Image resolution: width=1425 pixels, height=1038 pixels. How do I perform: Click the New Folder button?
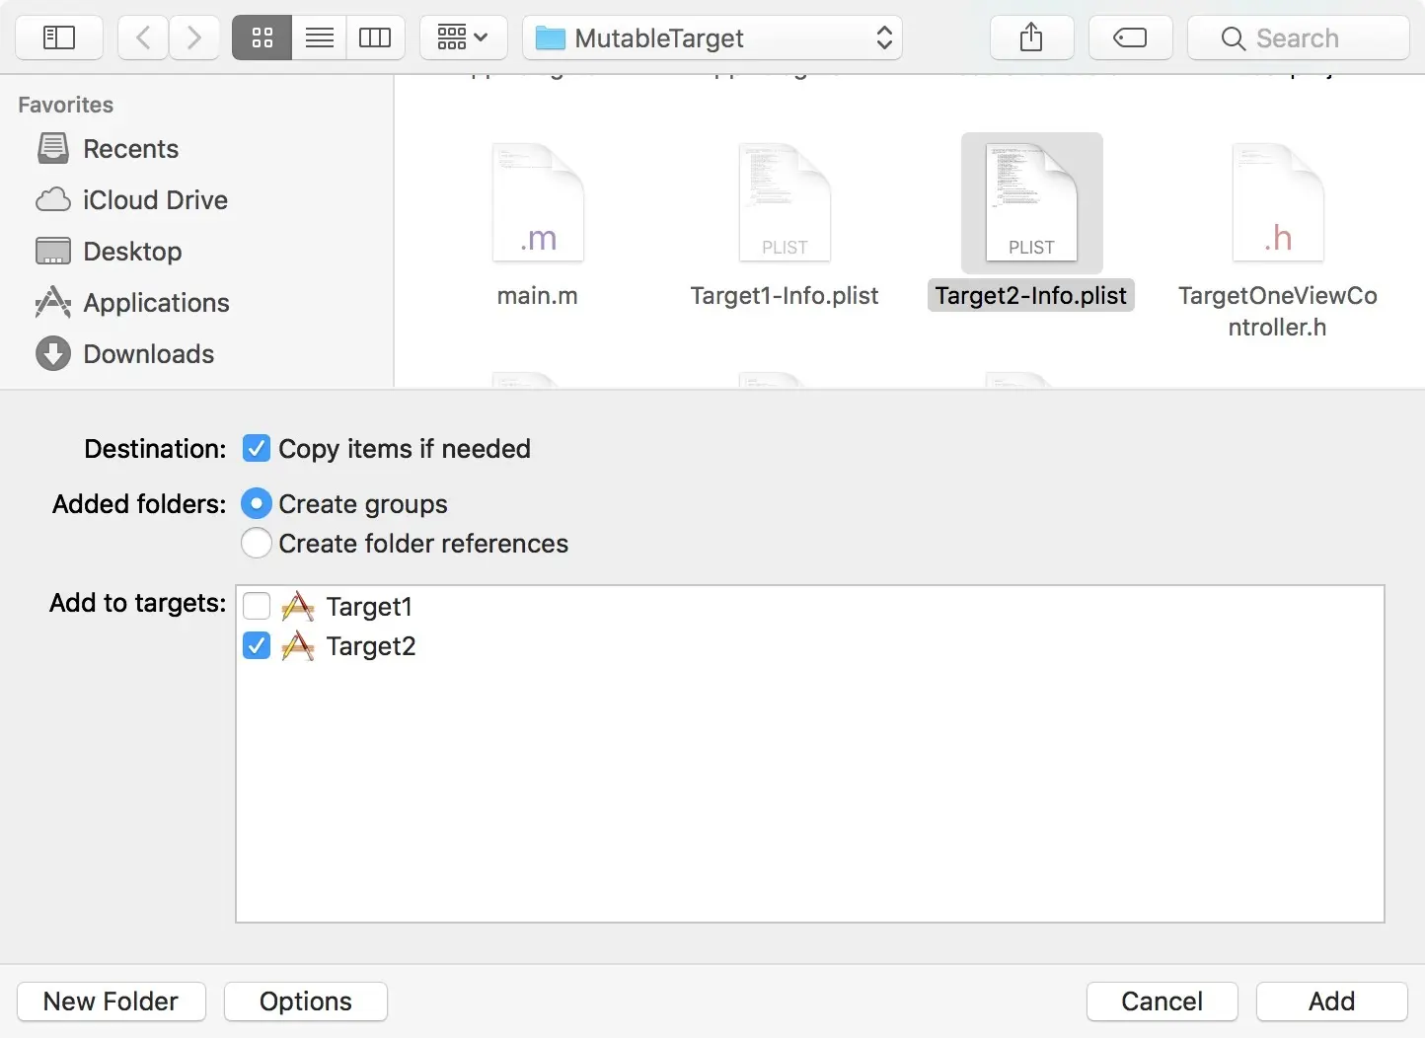[x=112, y=1001]
